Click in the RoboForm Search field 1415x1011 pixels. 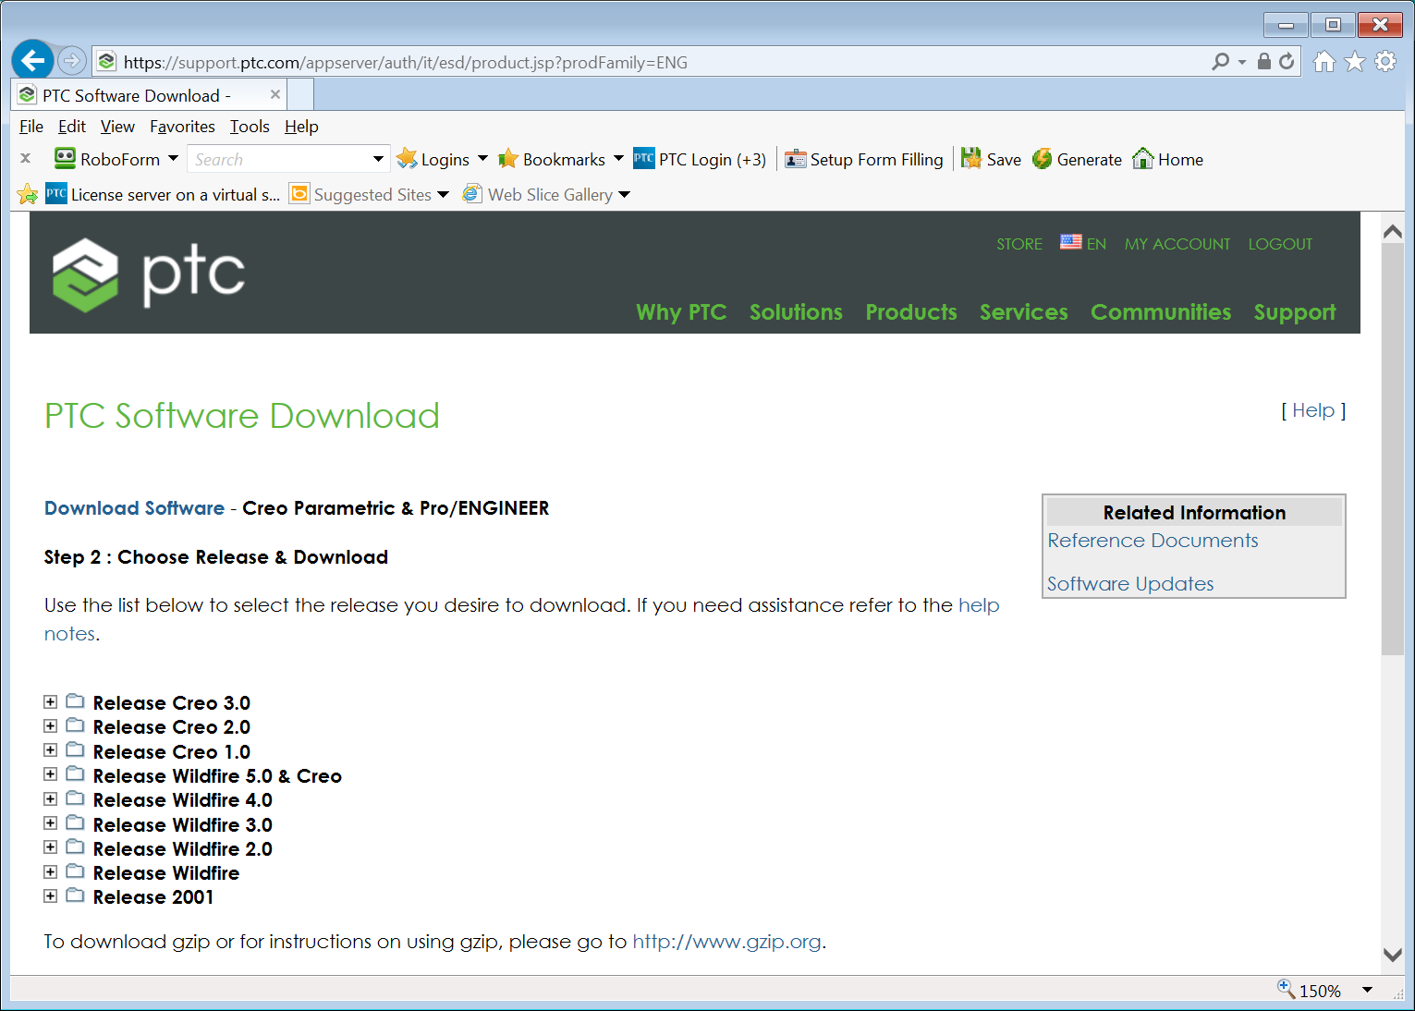pyautogui.click(x=277, y=159)
